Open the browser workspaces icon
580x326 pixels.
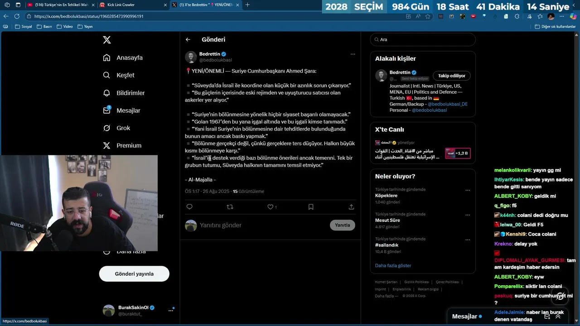(x=7, y=5)
